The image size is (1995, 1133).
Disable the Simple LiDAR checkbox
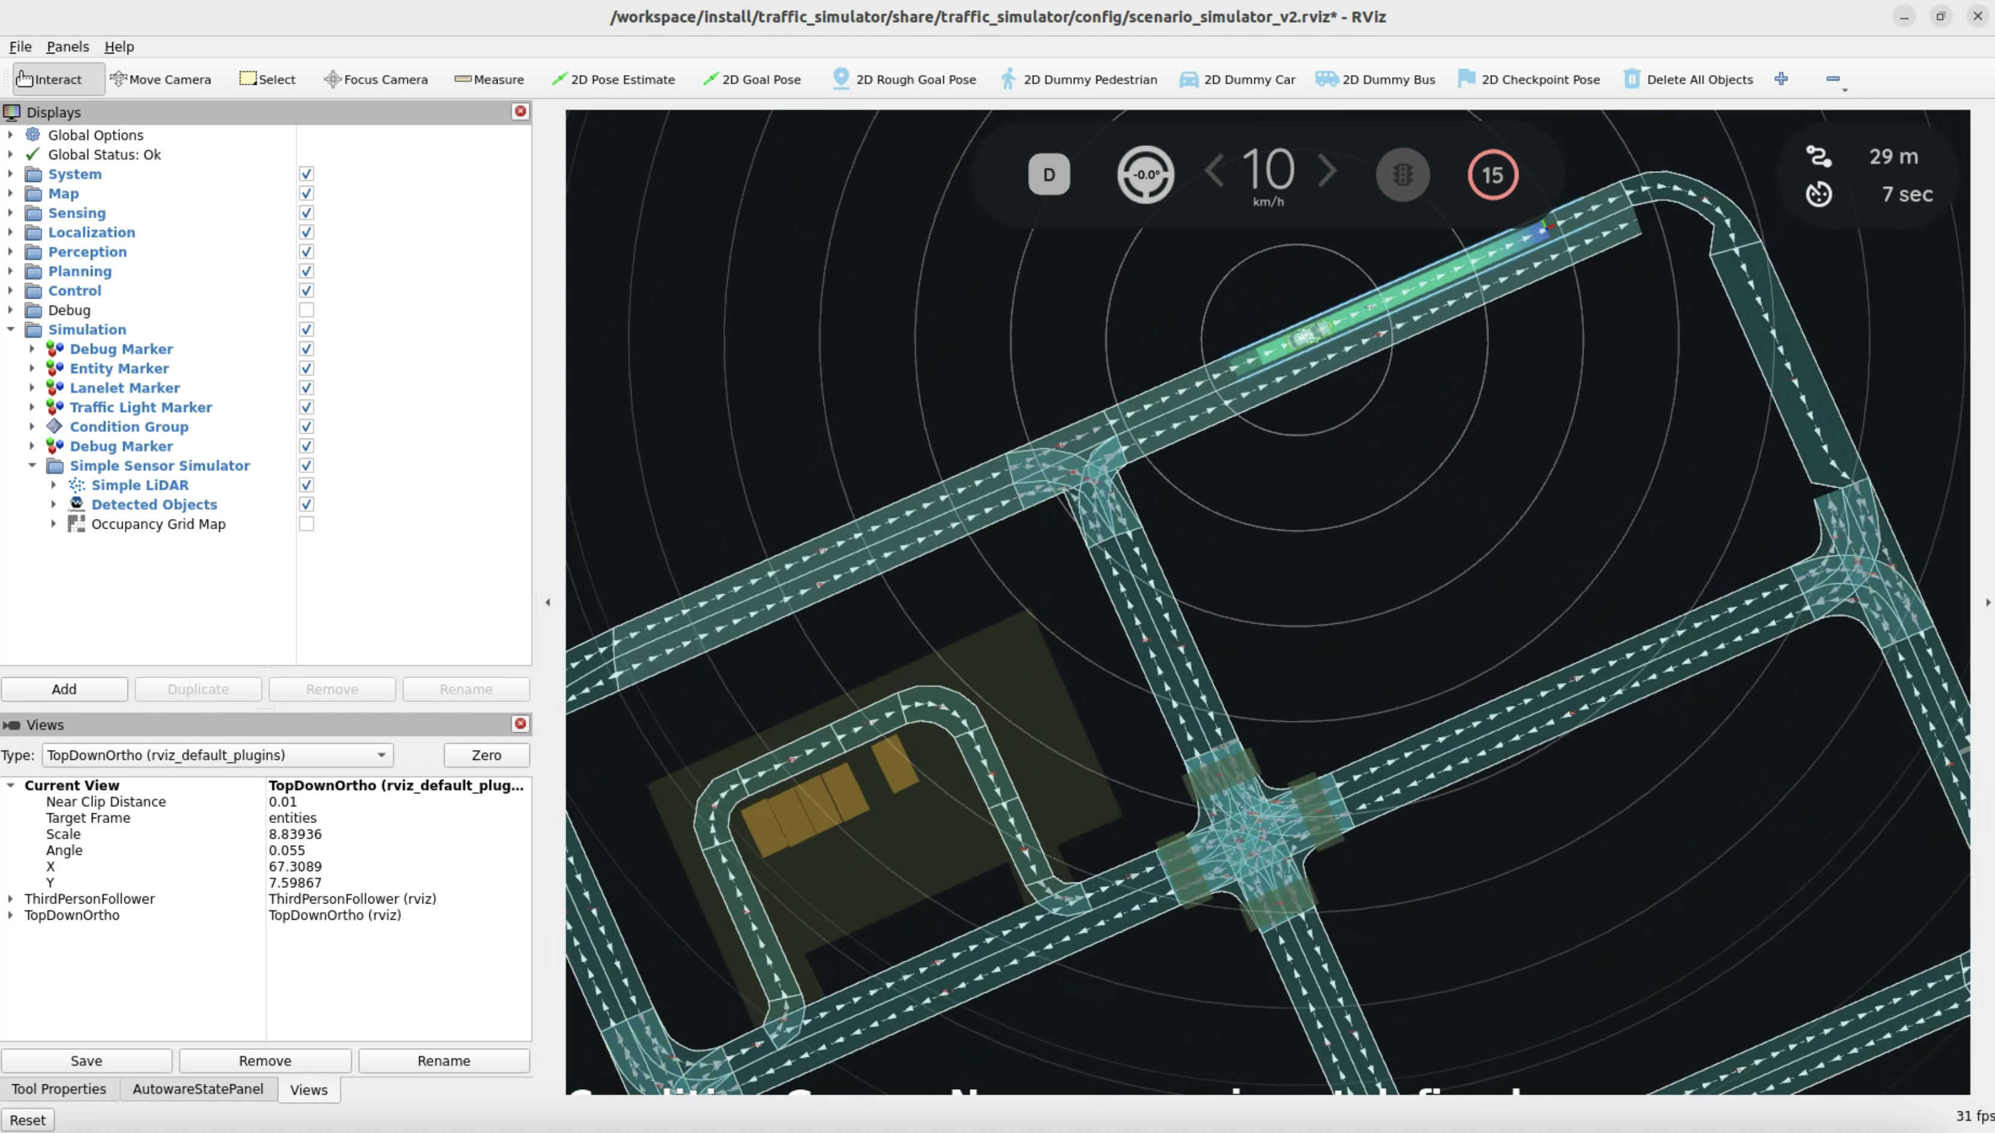click(x=306, y=485)
